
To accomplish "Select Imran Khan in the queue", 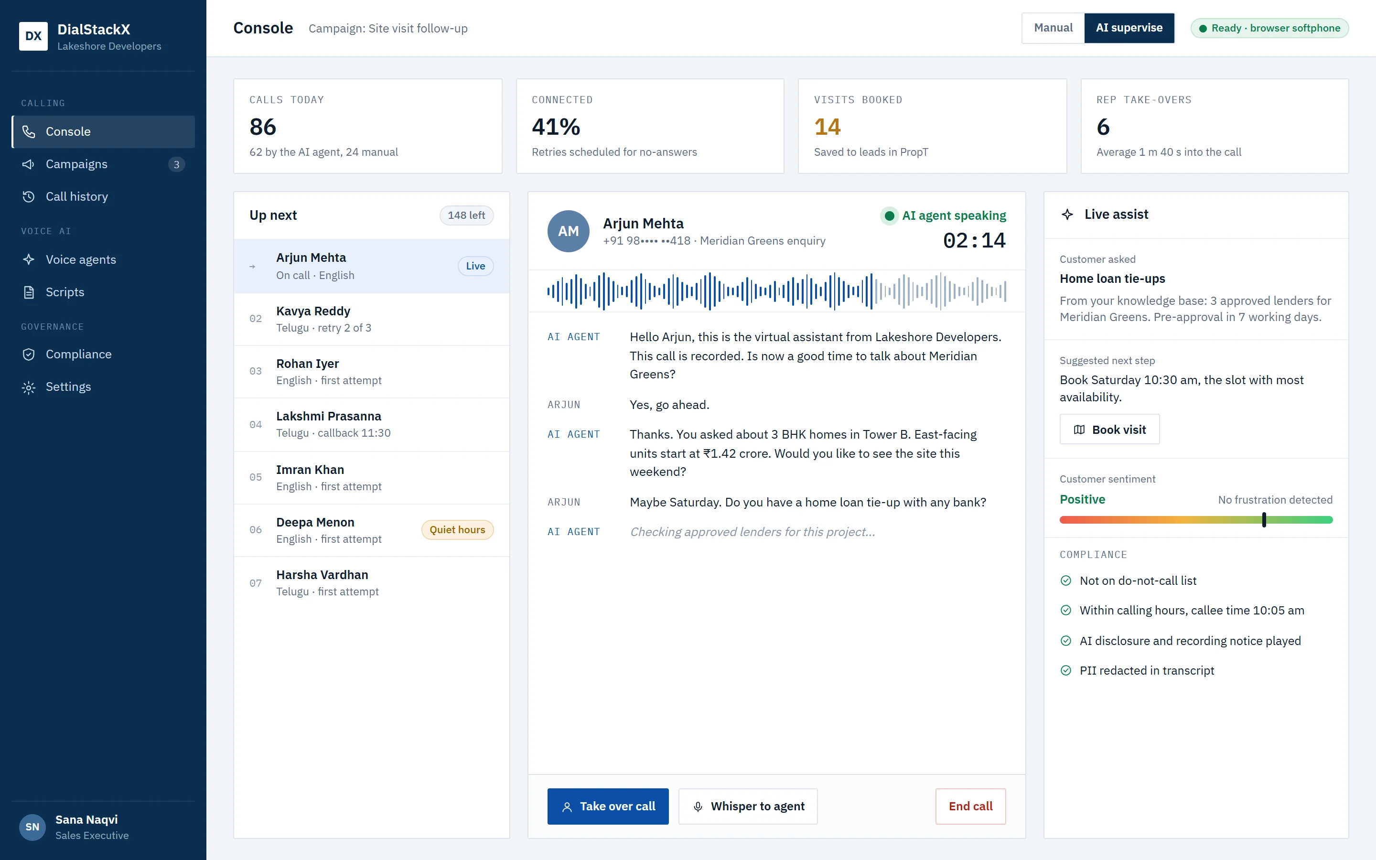I will click(372, 478).
